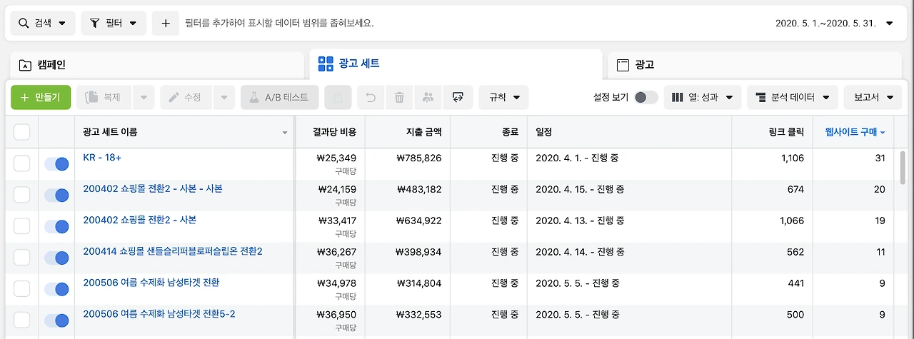Select the 2020. 4. 13. - 진행 중 schedule cell

click(x=630, y=226)
